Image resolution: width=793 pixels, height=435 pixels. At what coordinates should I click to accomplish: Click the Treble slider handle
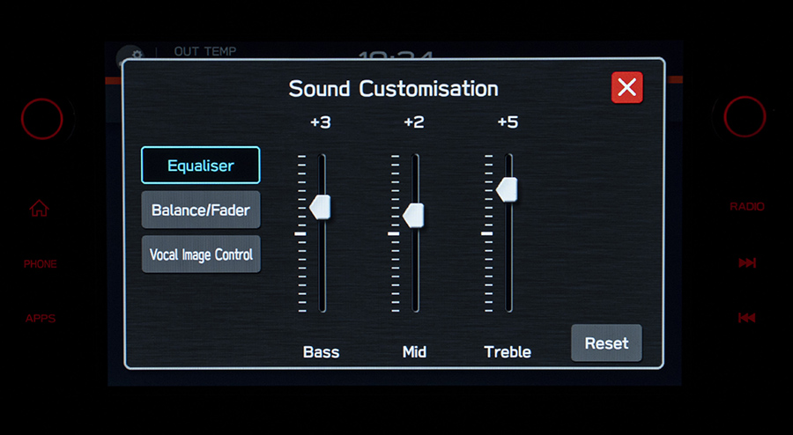point(508,188)
